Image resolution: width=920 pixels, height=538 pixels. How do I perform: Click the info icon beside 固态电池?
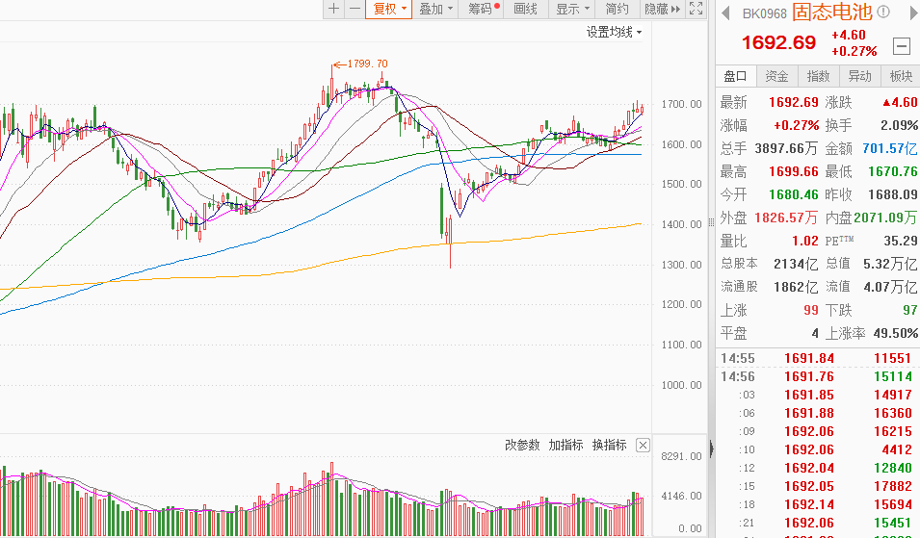(883, 13)
